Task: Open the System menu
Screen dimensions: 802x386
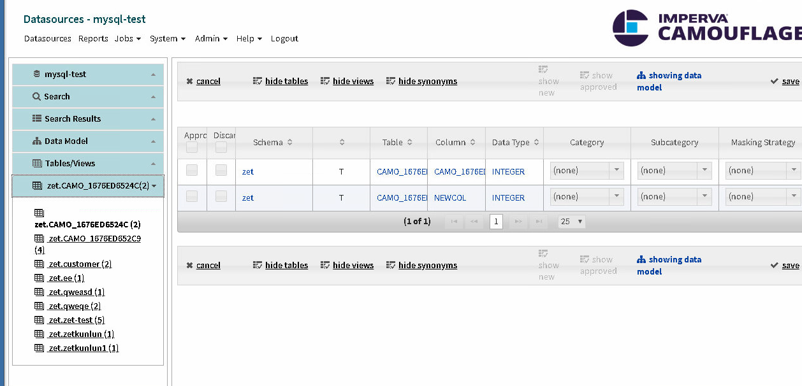Action: click(168, 38)
